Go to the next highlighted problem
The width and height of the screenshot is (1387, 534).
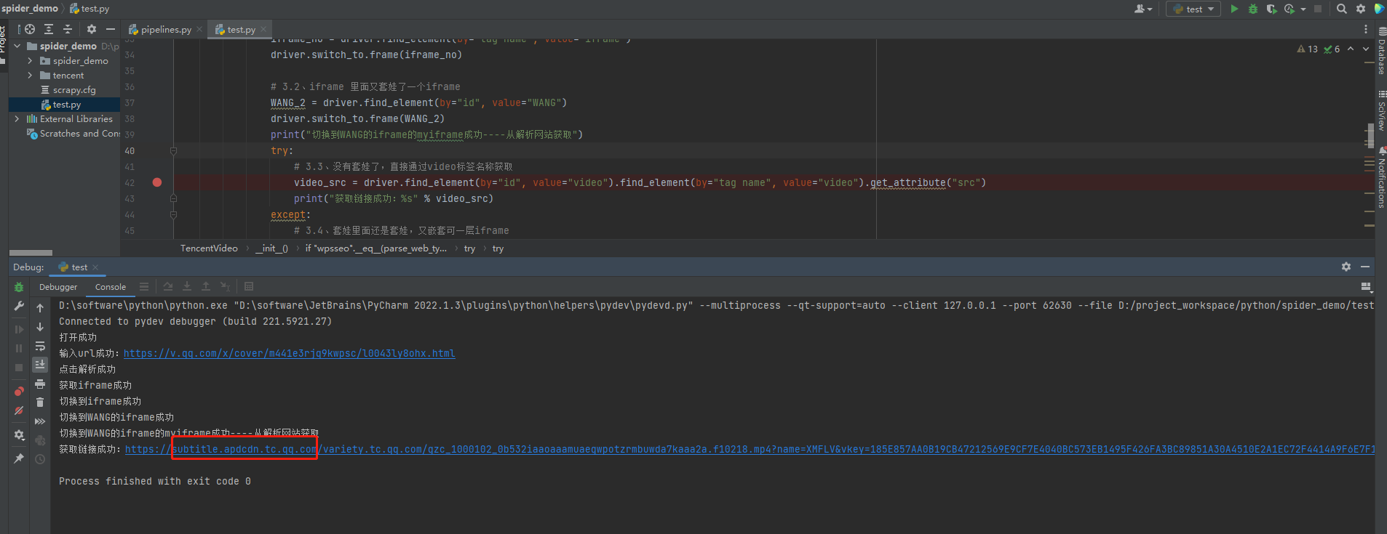click(x=1365, y=49)
